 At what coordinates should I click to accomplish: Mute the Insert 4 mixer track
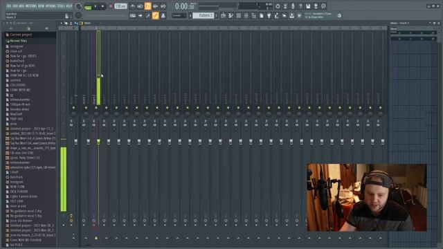(x=116, y=108)
